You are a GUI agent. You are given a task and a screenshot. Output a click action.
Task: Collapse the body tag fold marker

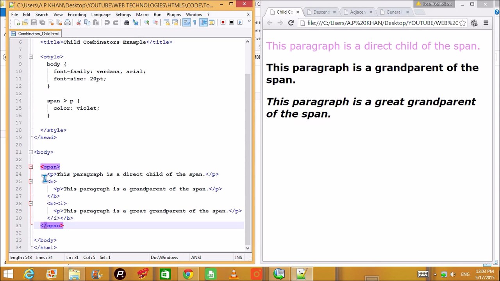click(x=31, y=152)
